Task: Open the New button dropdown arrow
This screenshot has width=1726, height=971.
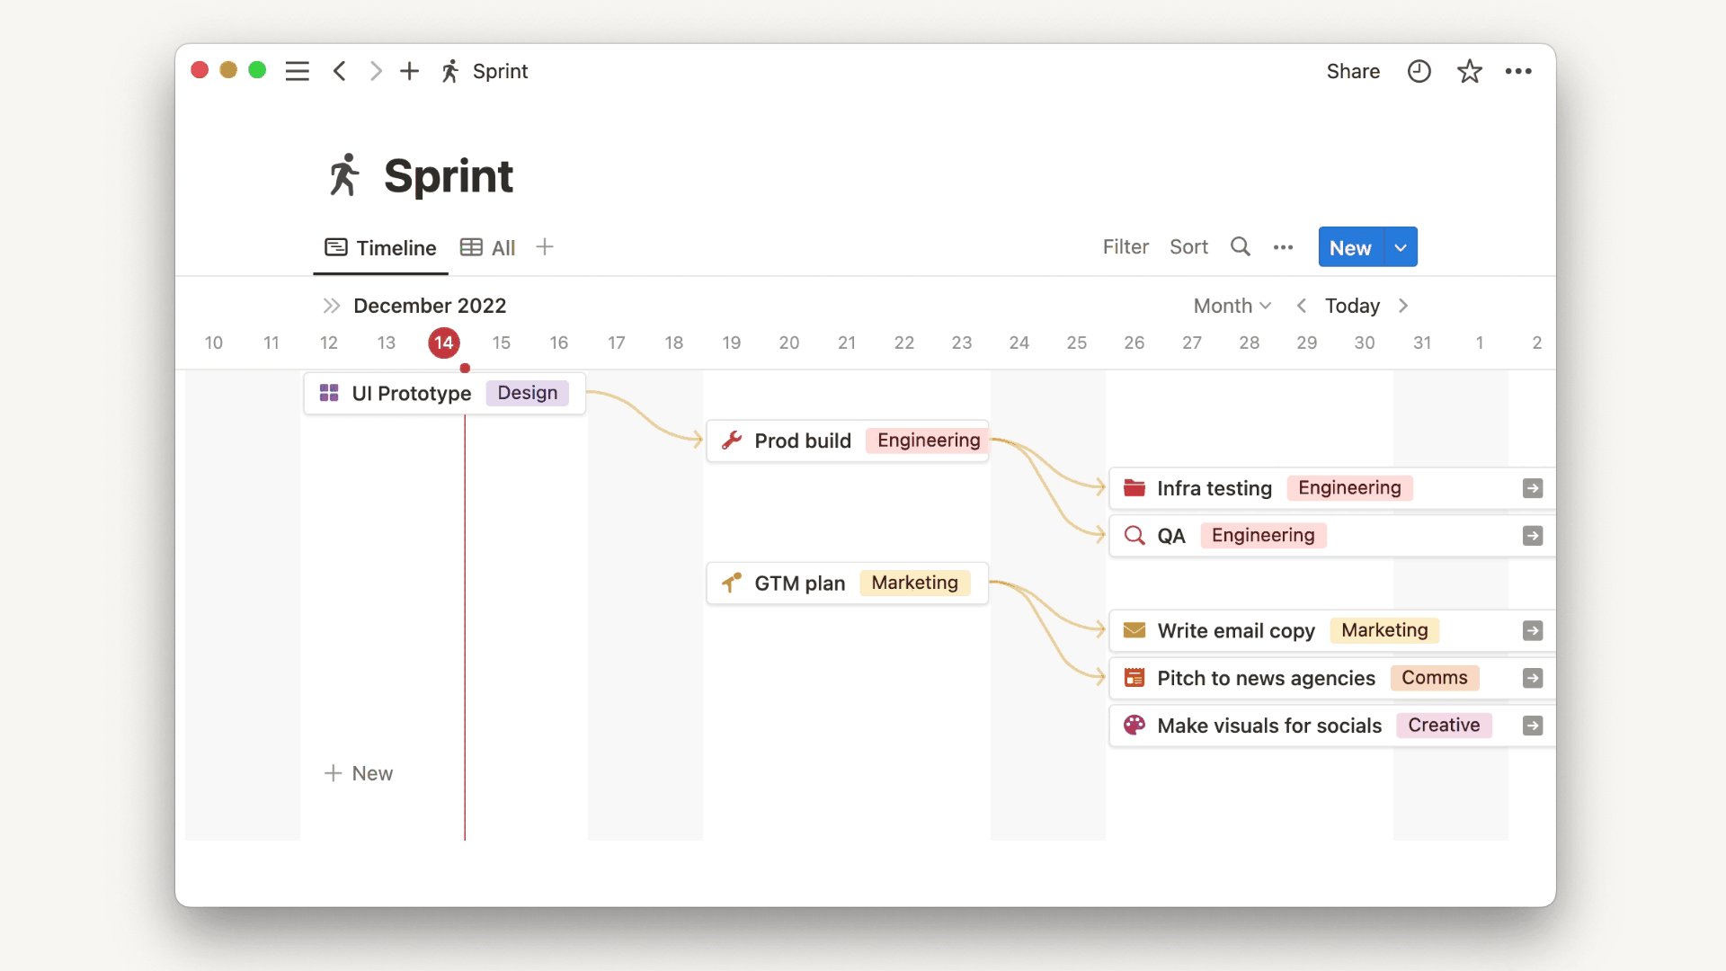Action: click(1401, 247)
